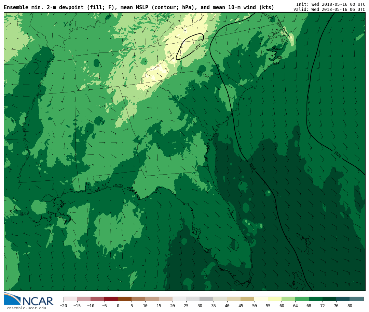Click the 50 tick label under the colorbar
The height and width of the screenshot is (312, 369).
coord(254,306)
